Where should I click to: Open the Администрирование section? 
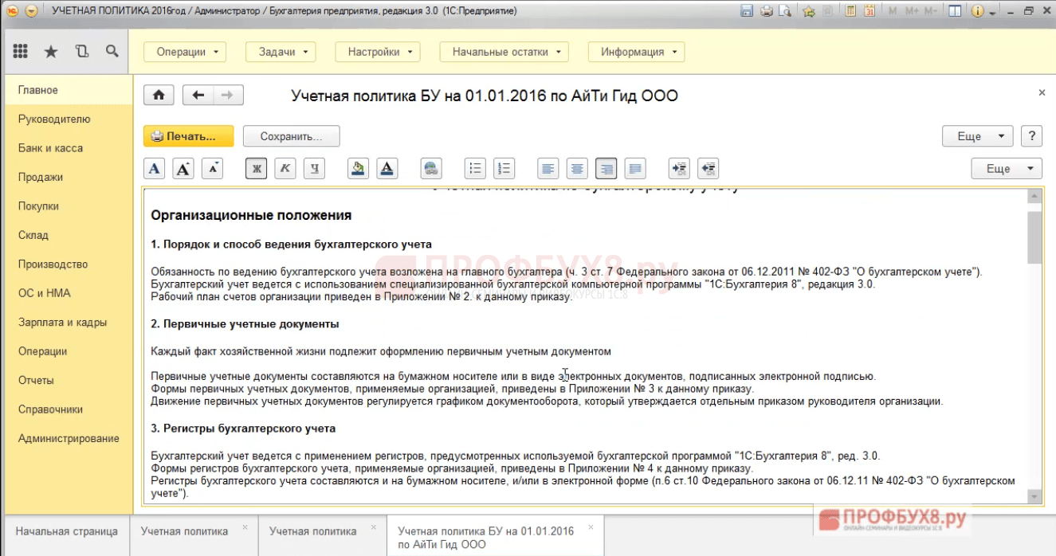(x=67, y=439)
